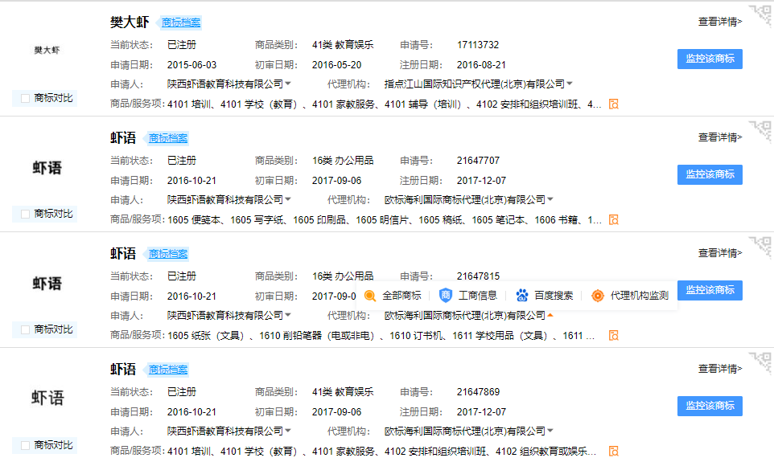Viewport: 774px width, 462px height.
Task: Open 商标档案 tag for application 21647707
Action: coord(167,138)
